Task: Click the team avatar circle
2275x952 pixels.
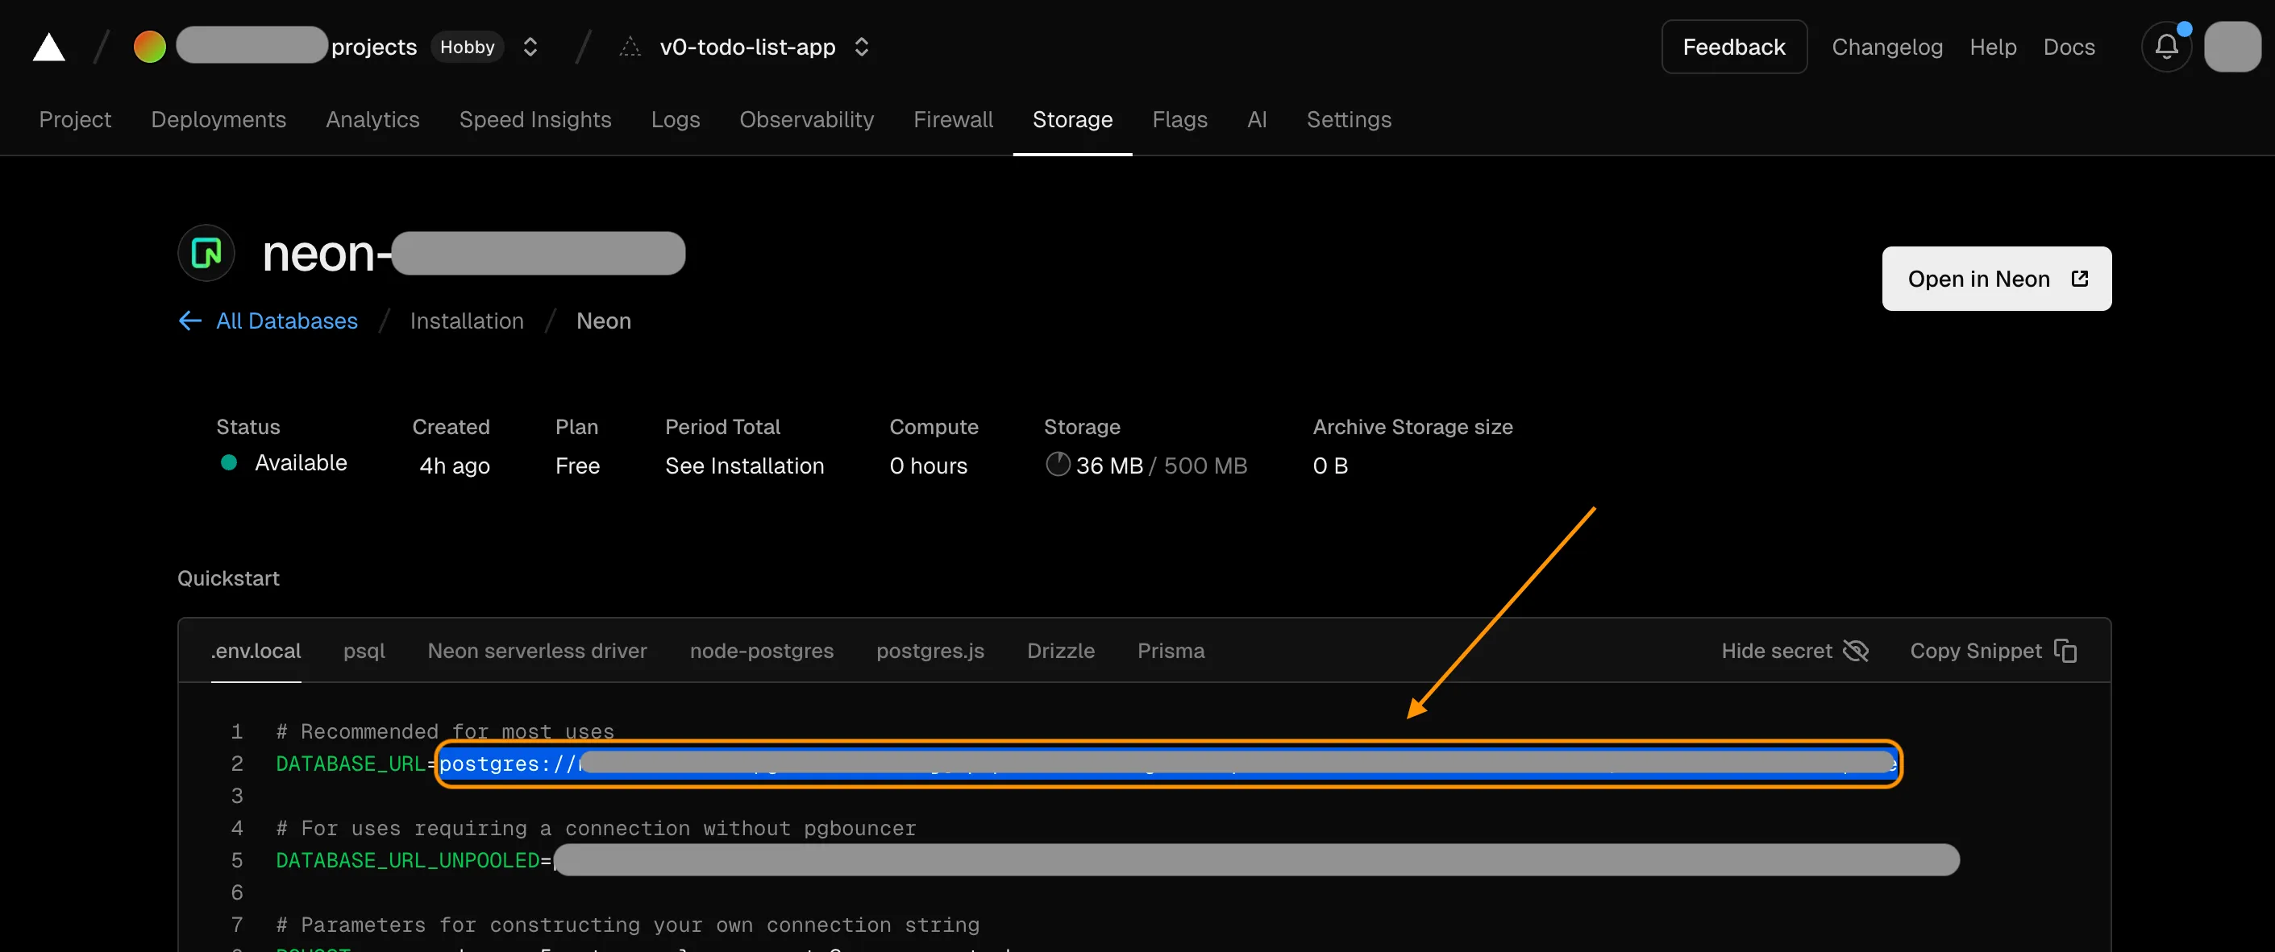Action: click(149, 47)
